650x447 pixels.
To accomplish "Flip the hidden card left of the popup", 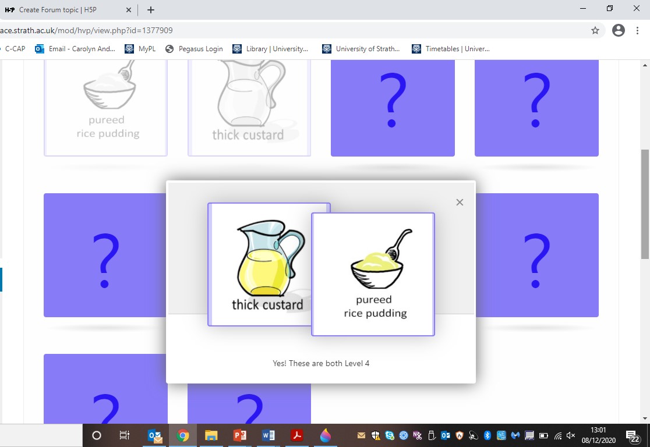I will [105, 255].
